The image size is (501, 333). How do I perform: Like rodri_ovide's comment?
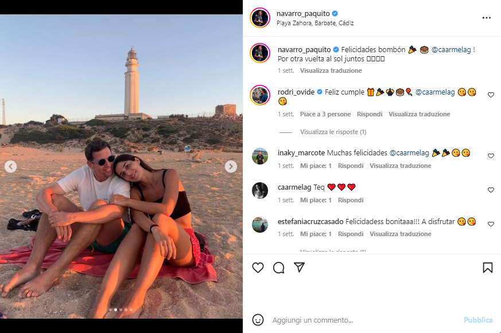[x=491, y=95]
